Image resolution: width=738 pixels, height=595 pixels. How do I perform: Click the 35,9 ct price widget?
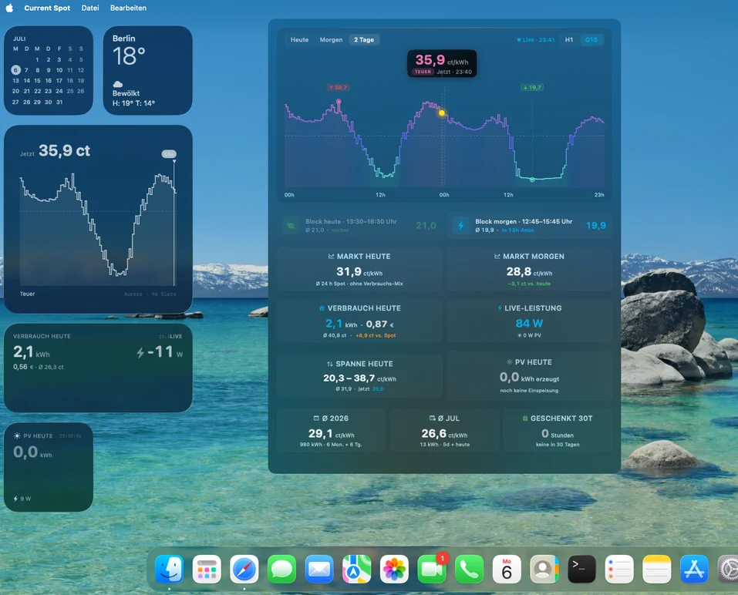98,219
